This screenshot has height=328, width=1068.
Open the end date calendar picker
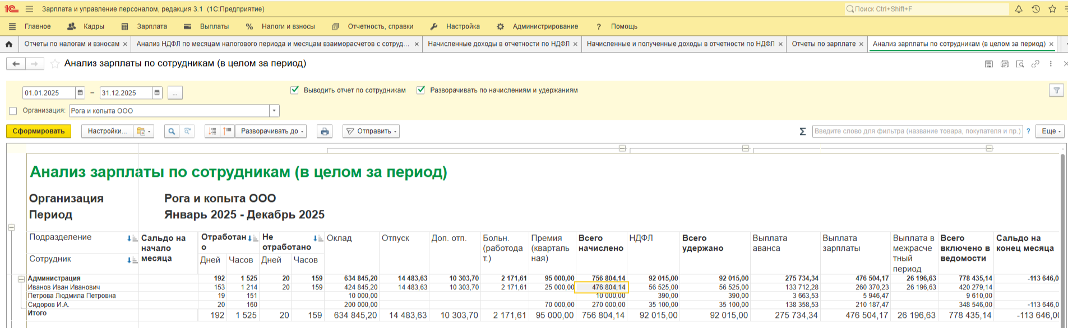pos(157,93)
